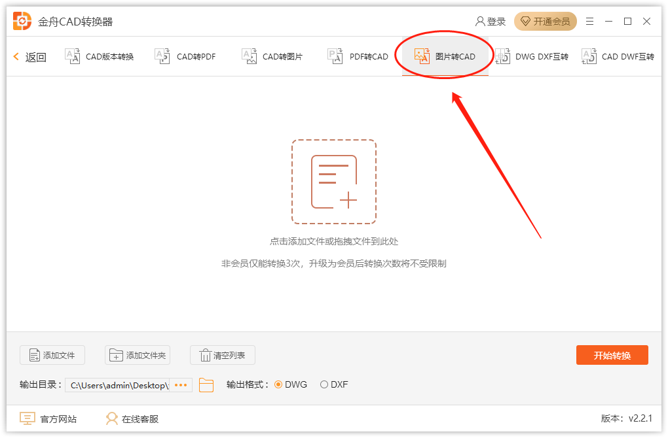The width and height of the screenshot is (668, 438).
Task: Click the 官方网站 link
Action: coord(48,419)
